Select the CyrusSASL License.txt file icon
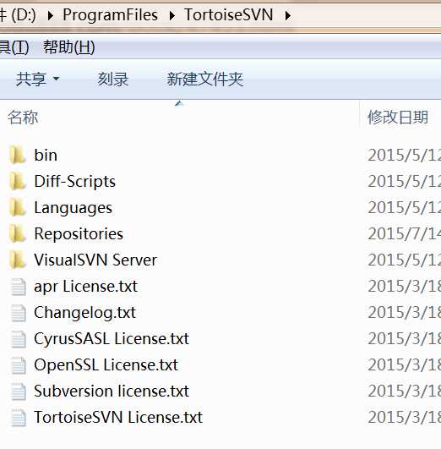 (19, 339)
